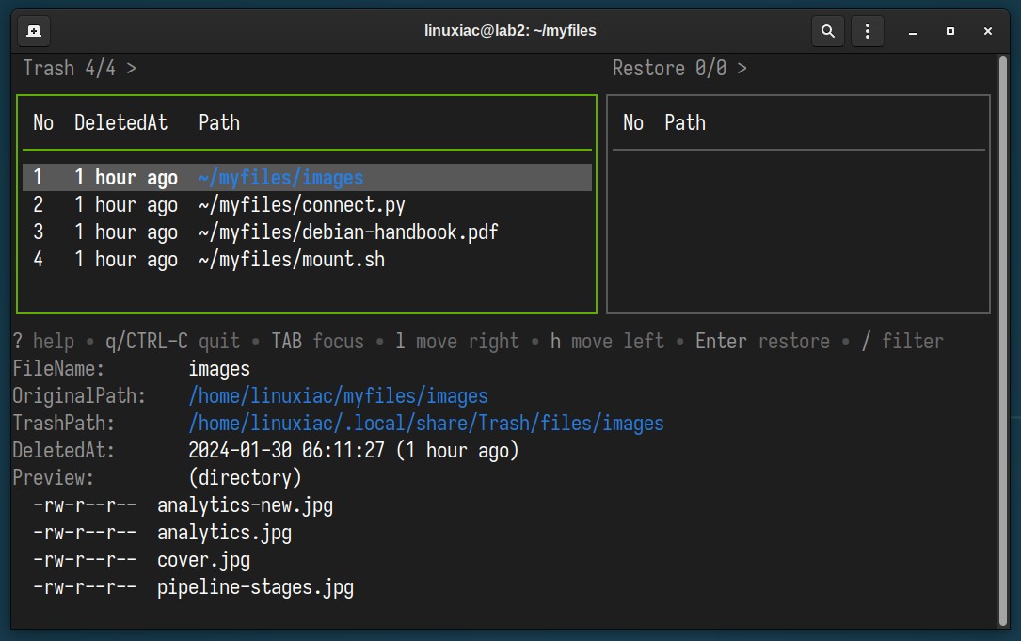
Task: Click the OriginalPath /home/linuxiac/myfiles/images link
Action: click(x=338, y=395)
